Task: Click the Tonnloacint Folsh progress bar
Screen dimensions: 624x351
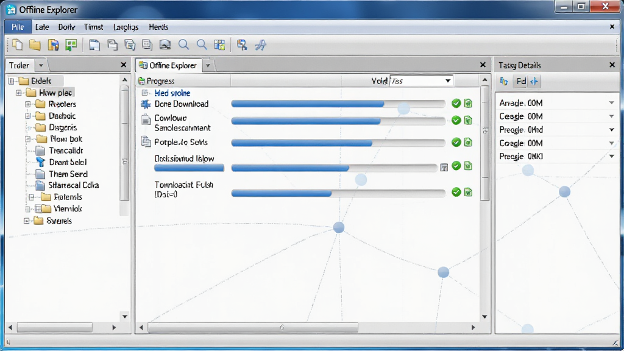Action: click(x=338, y=193)
